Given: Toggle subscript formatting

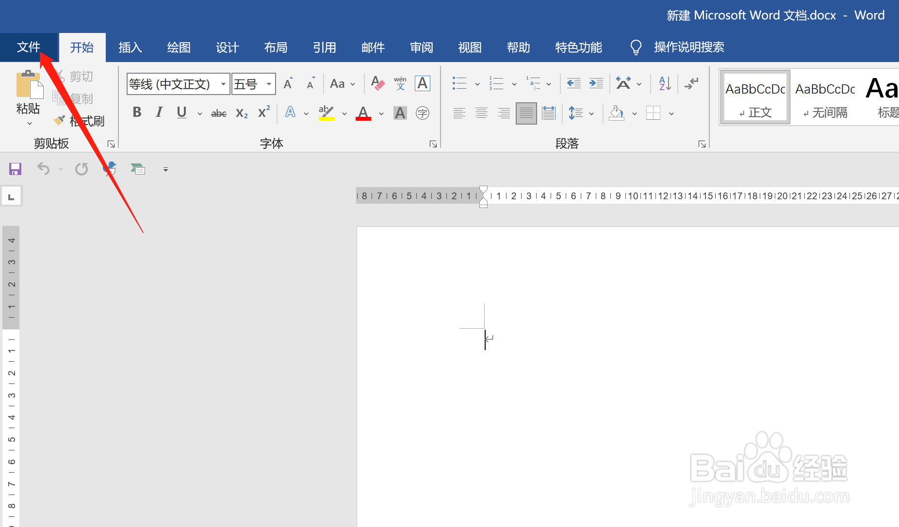Looking at the screenshot, I should click(x=242, y=113).
